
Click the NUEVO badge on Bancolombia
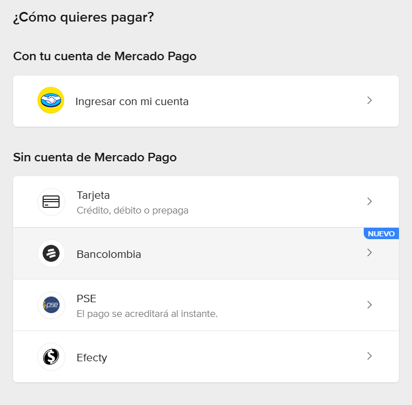(381, 233)
